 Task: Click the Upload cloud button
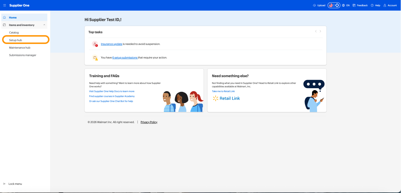click(x=319, y=5)
